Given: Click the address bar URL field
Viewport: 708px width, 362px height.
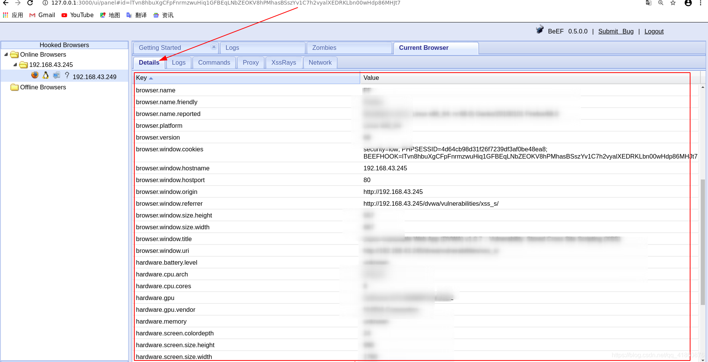Looking at the screenshot, I should (x=226, y=3).
